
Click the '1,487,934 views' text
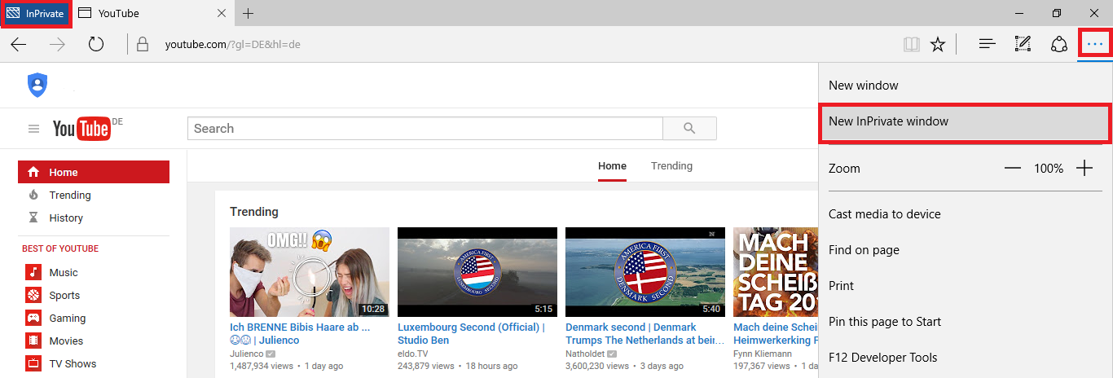coord(262,367)
